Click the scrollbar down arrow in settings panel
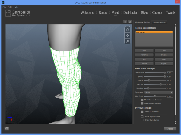The image size is (181, 135). 175,123
